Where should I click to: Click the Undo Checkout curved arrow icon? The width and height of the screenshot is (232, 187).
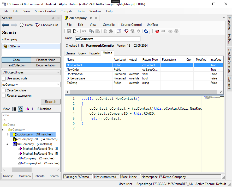tap(138, 31)
